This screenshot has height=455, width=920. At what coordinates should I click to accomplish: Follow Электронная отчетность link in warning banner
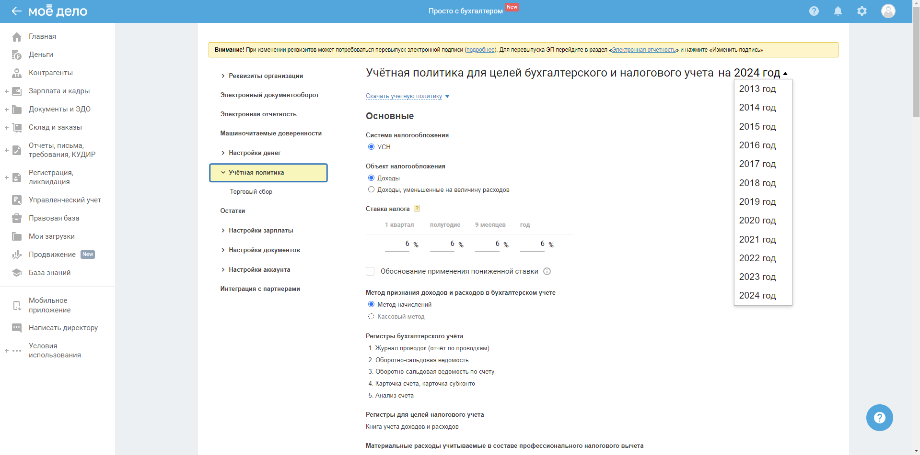click(644, 50)
